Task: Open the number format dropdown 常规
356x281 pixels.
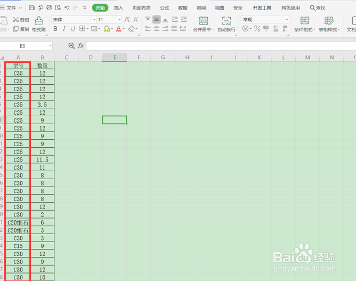Action: point(287,20)
